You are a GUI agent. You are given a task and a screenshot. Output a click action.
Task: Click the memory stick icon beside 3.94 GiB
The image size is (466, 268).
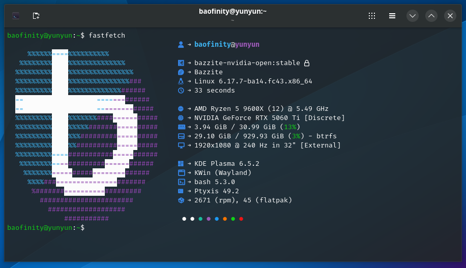181,127
